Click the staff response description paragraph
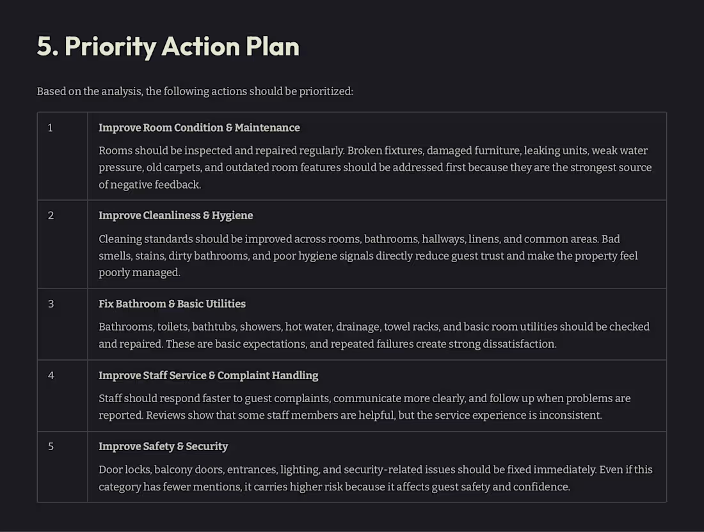 pos(365,407)
